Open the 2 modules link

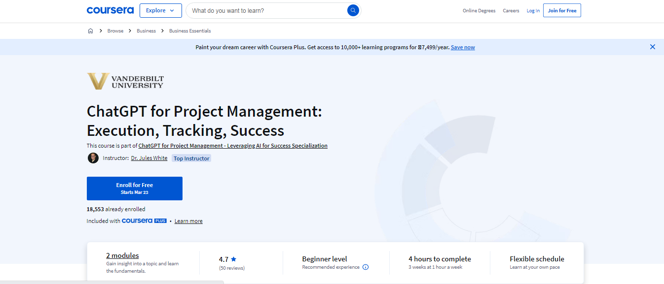pos(122,255)
